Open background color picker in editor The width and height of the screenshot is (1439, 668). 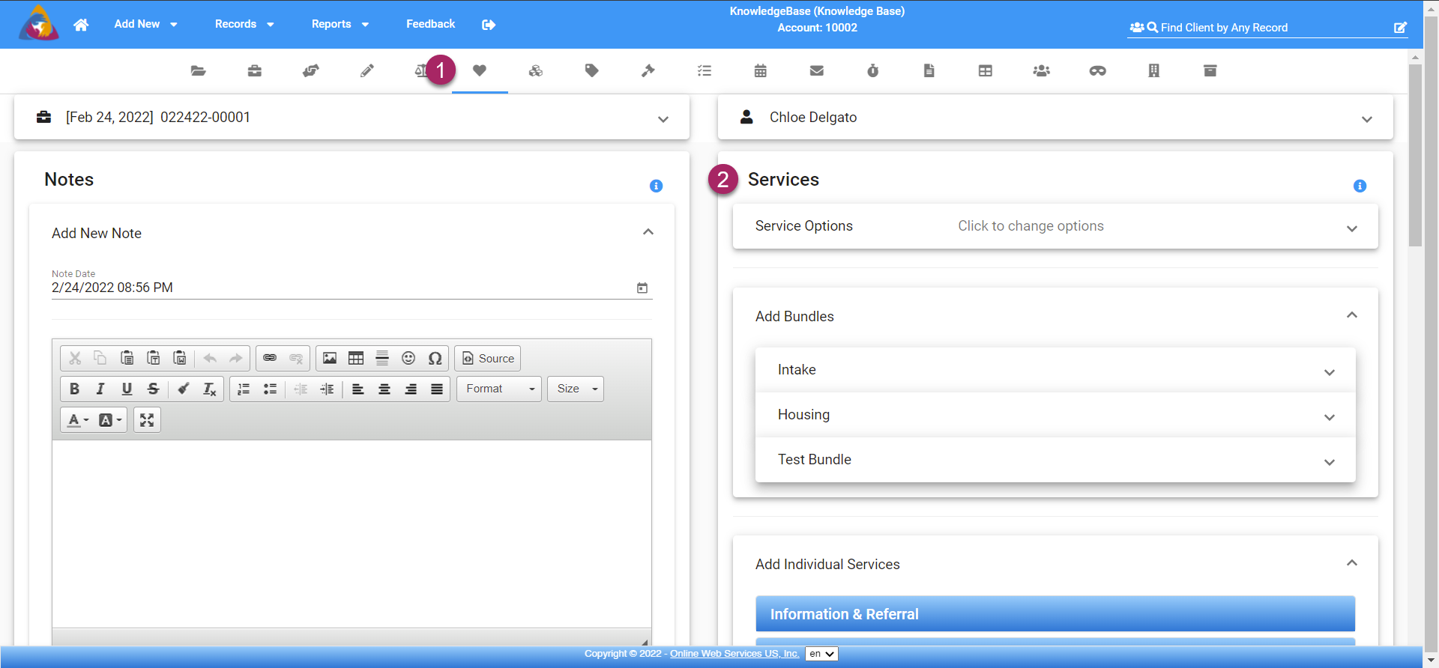[109, 420]
